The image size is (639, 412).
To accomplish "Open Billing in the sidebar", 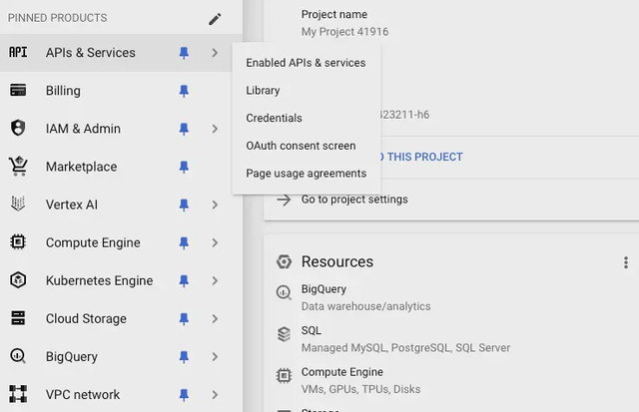I will 63,91.
